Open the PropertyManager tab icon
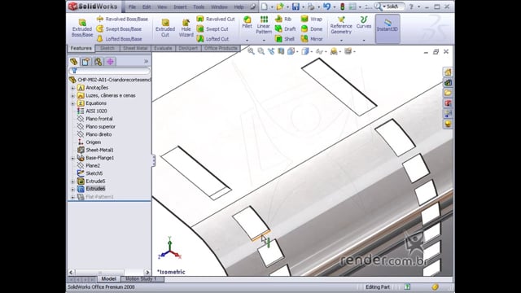 [85, 62]
